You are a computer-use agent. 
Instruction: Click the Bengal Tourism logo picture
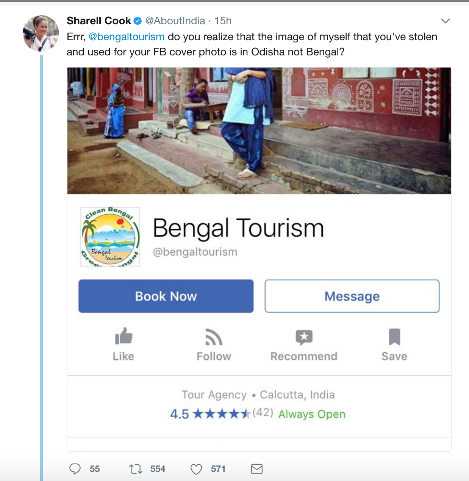pos(110,237)
